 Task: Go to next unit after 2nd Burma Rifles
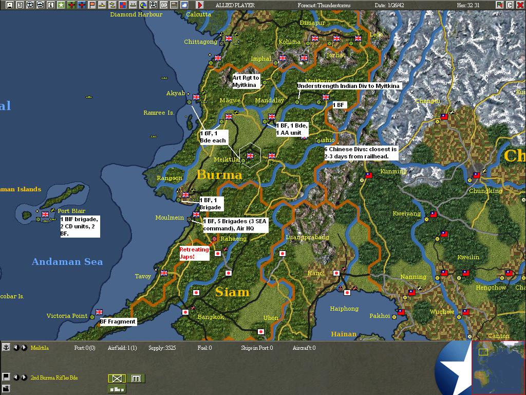click(x=24, y=377)
